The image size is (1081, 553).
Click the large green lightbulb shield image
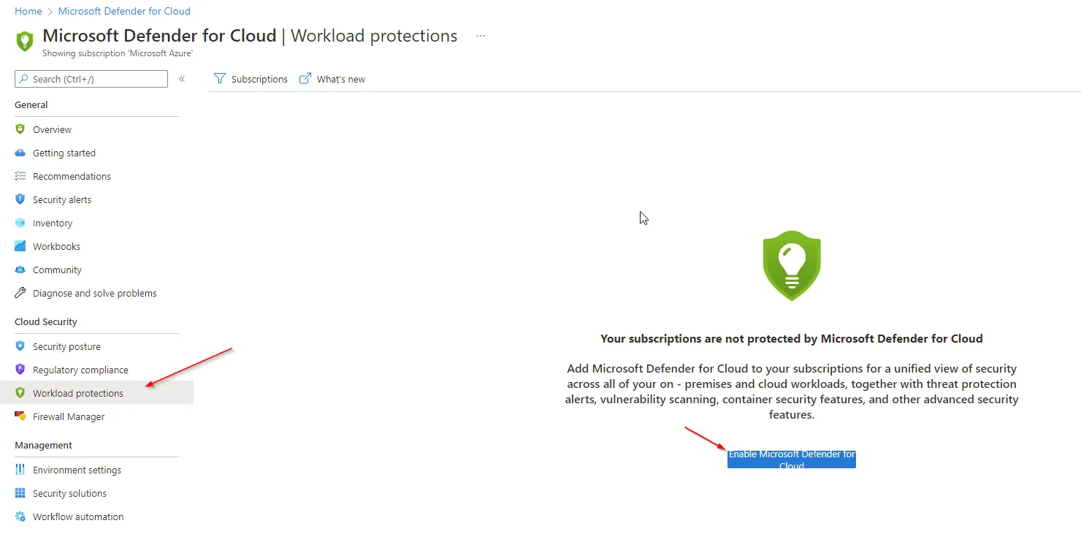point(792,265)
